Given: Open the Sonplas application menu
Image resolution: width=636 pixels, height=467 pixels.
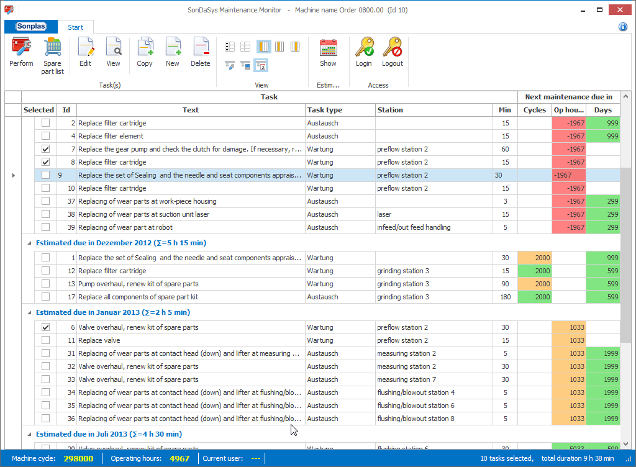Looking at the screenshot, I should pos(31,27).
